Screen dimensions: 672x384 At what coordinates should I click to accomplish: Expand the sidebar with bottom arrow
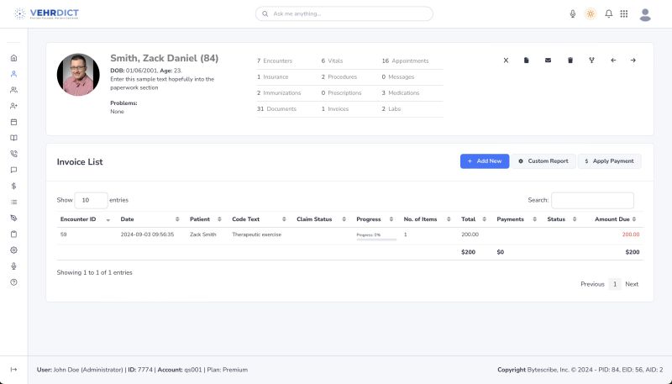pos(13,370)
